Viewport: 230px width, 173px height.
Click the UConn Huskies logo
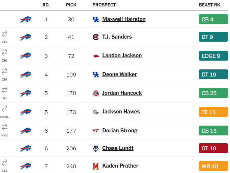[96, 148]
